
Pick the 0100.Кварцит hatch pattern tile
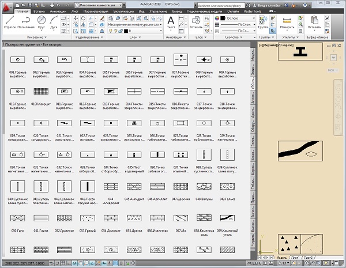pos(42,91)
